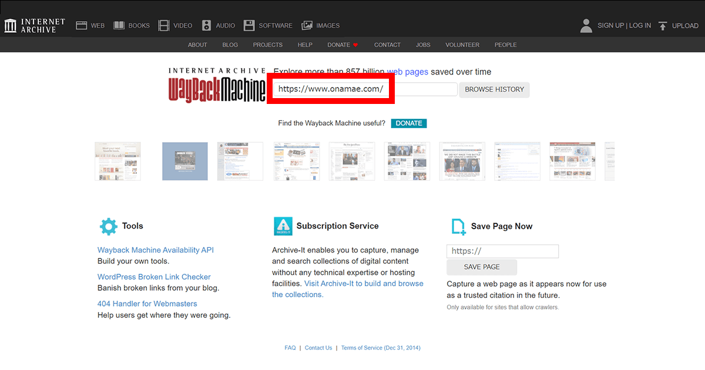Viewport: 705px width, 370px height.
Task: Open the Contact Us footer link
Action: pos(318,348)
